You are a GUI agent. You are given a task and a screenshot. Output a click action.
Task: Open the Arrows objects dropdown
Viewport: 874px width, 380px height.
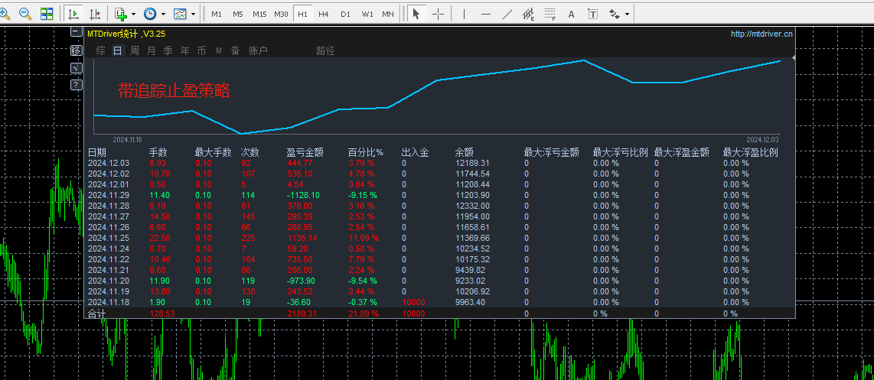(628, 14)
